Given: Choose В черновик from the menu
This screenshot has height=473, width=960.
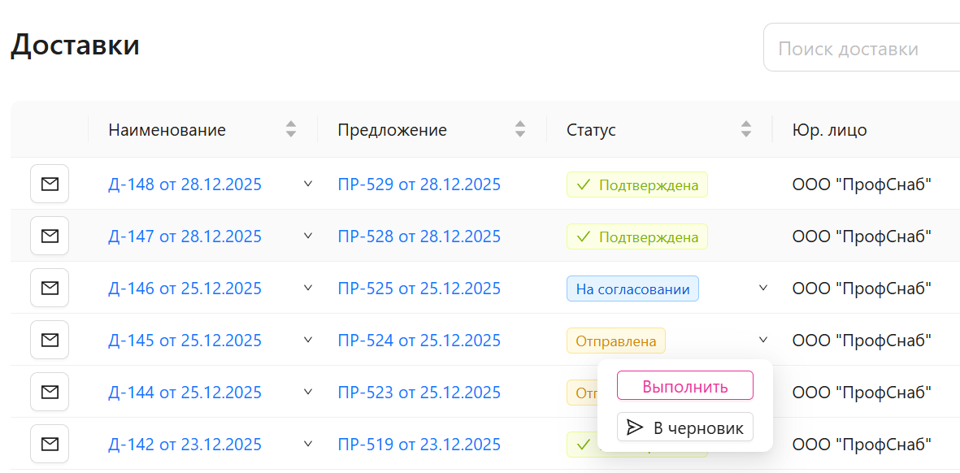Looking at the screenshot, I should pyautogui.click(x=684, y=427).
